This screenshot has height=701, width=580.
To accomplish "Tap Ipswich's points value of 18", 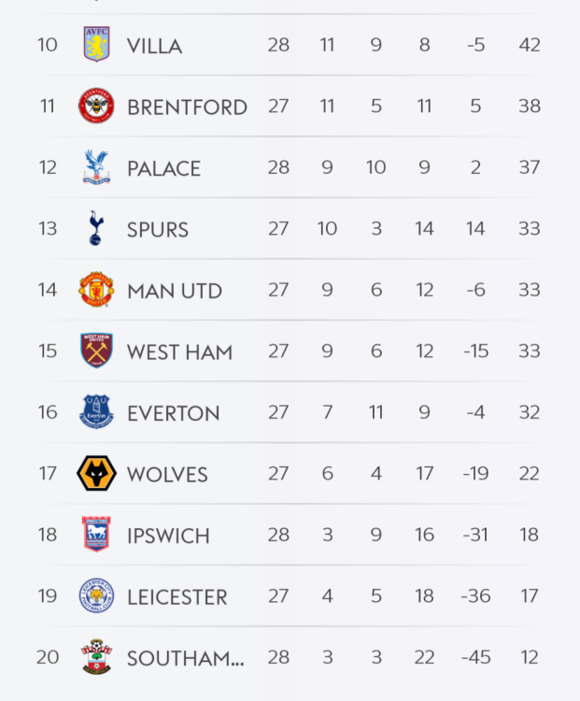I will [x=530, y=535].
